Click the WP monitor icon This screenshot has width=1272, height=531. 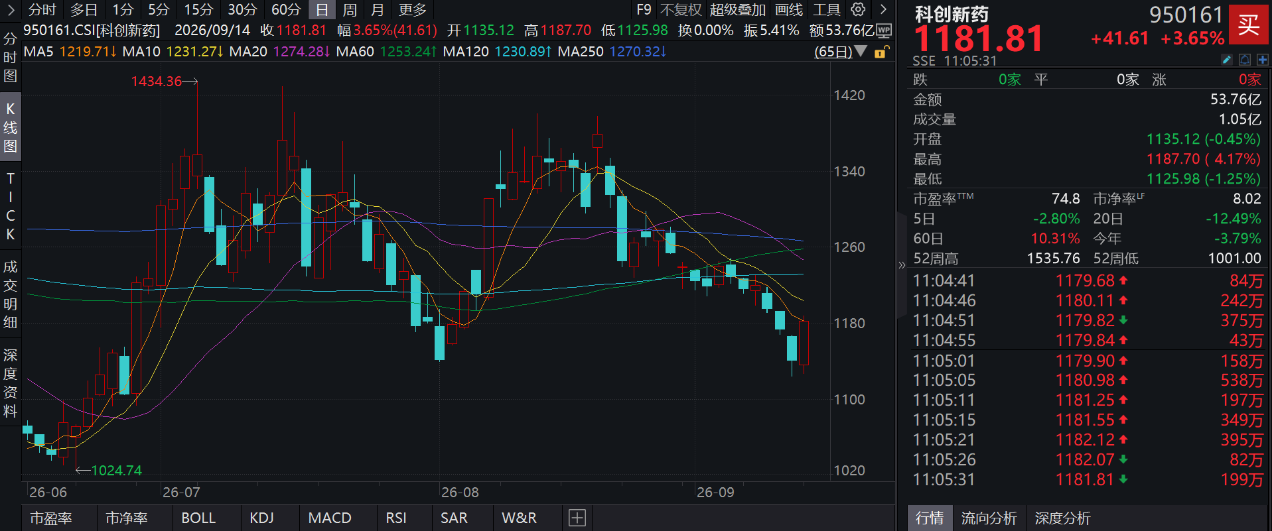coord(884,30)
